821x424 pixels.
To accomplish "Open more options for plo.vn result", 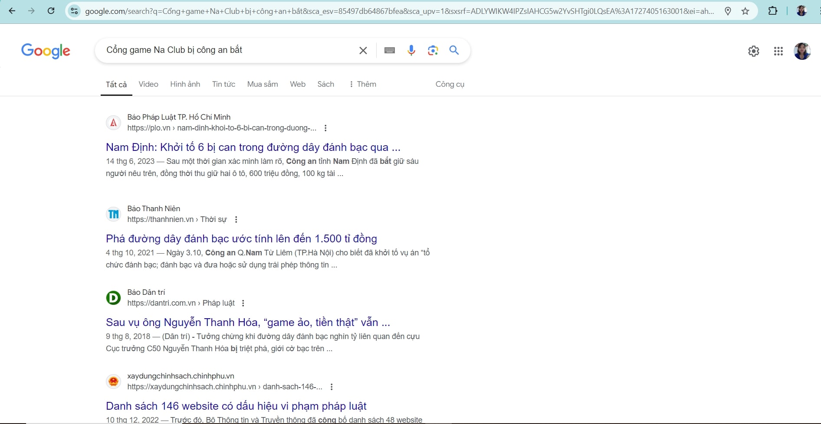I will tap(325, 128).
